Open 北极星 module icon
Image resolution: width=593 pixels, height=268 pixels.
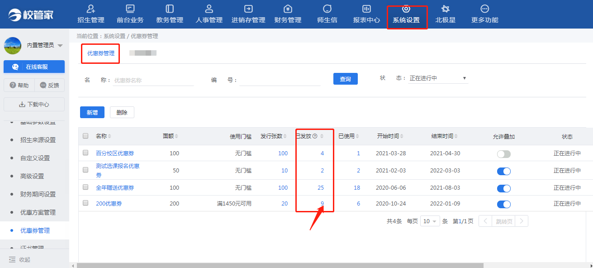coord(446,9)
